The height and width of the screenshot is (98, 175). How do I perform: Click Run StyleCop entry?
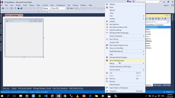(x=125, y=24)
